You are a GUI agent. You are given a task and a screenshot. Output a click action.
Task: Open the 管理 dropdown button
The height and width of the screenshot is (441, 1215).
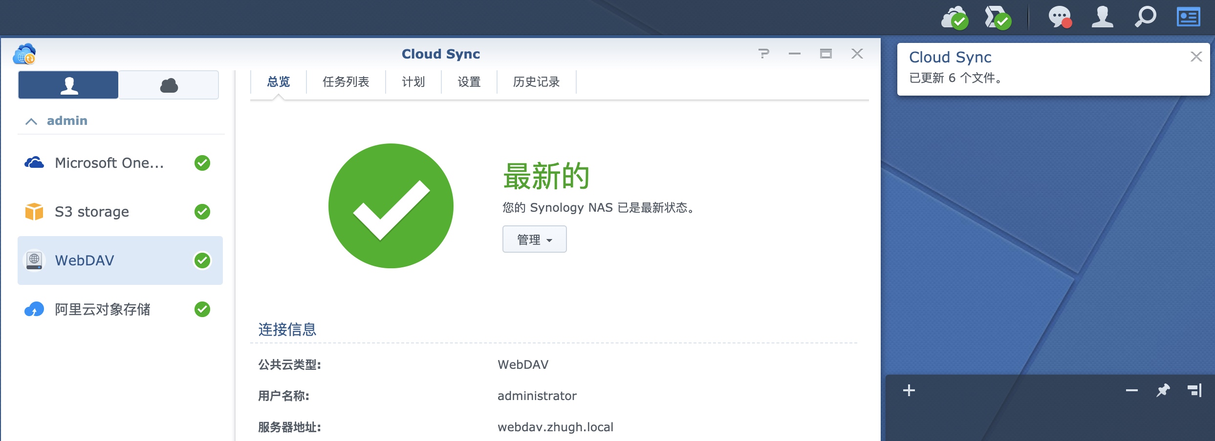535,239
